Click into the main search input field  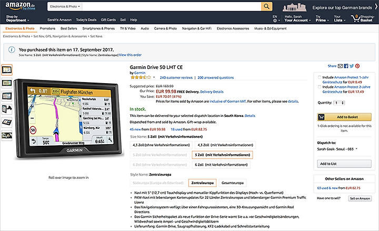point(172,6)
